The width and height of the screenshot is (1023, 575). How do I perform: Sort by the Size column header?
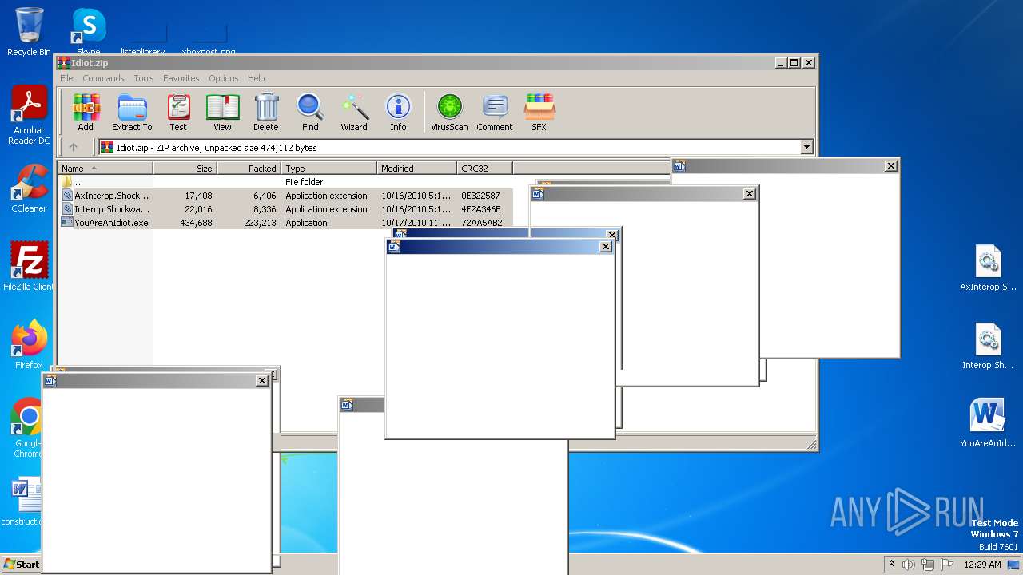point(185,168)
